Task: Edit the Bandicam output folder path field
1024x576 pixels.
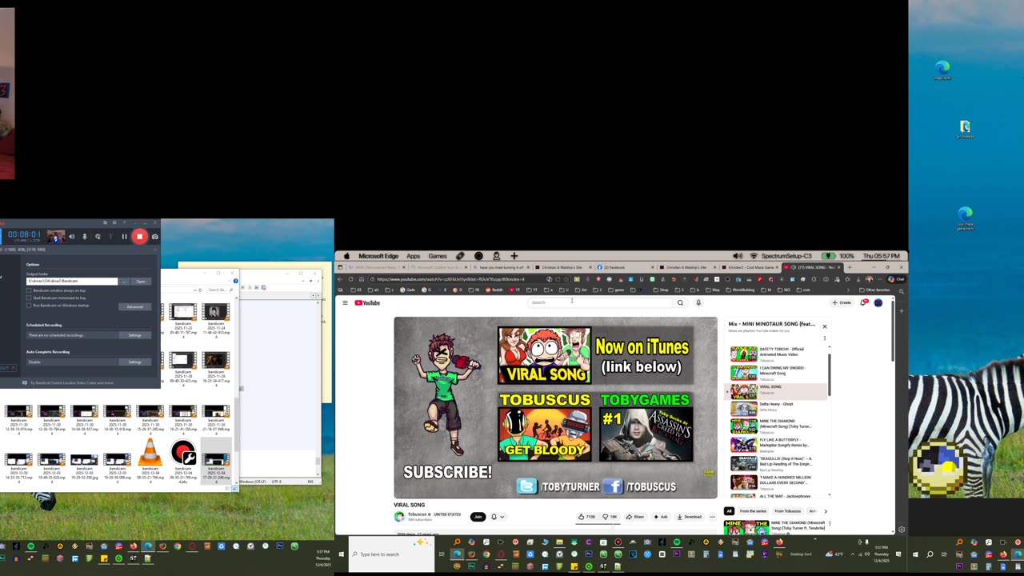Action: [x=72, y=282]
